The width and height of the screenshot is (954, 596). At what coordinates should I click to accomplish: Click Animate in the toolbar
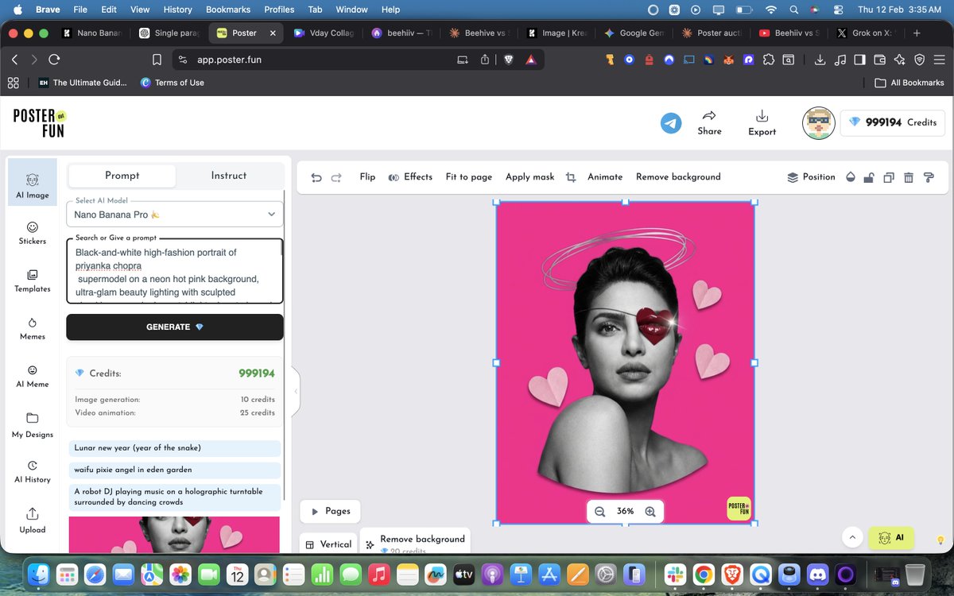[605, 177]
